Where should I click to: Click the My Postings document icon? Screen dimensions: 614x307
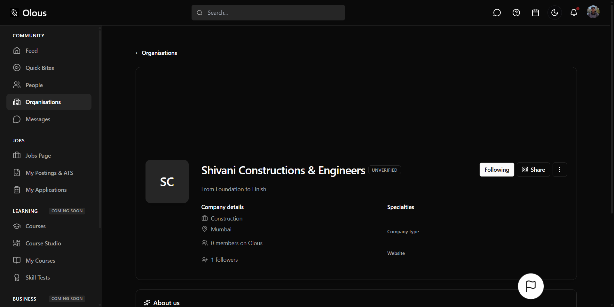pos(17,173)
